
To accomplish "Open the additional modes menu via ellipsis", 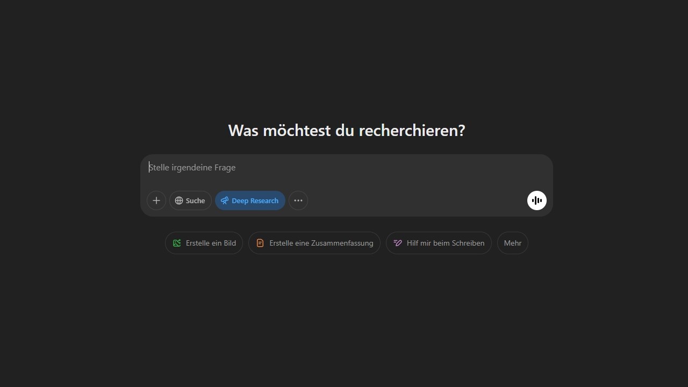I will tap(298, 200).
